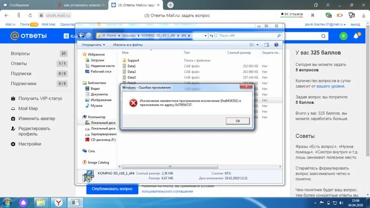Screen dimensions: 370x208
Task: Change the Explorer view mode icon
Action: pos(252,45)
